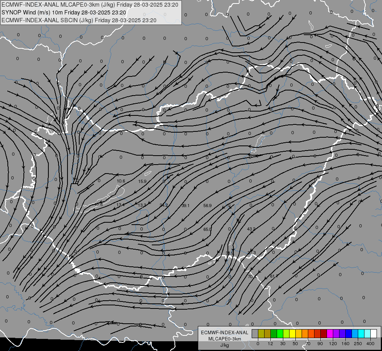The width and height of the screenshot is (382, 351).
Task: Click the map value '65.0'
Action: point(207,229)
